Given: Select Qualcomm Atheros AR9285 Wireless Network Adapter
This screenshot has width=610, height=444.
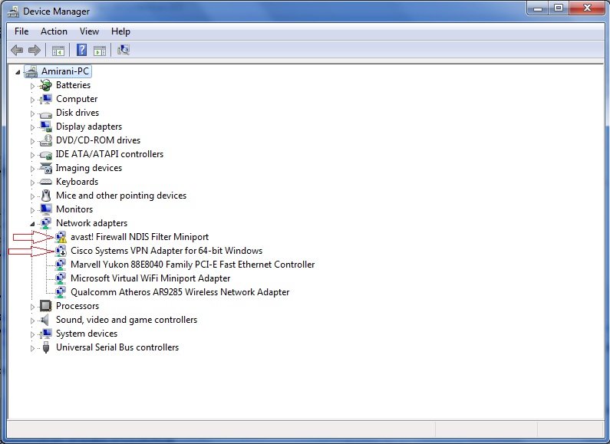Looking at the screenshot, I should 180,292.
